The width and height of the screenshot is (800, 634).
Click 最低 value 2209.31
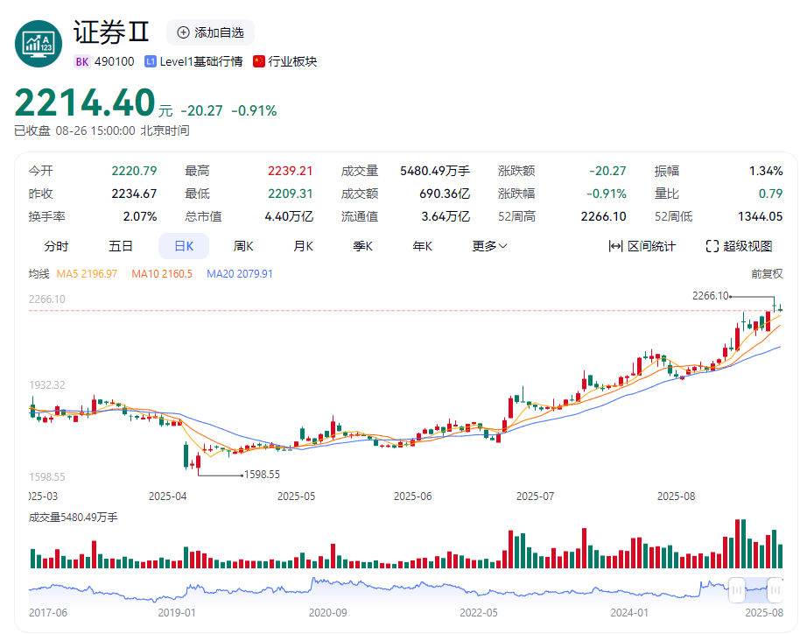point(291,194)
